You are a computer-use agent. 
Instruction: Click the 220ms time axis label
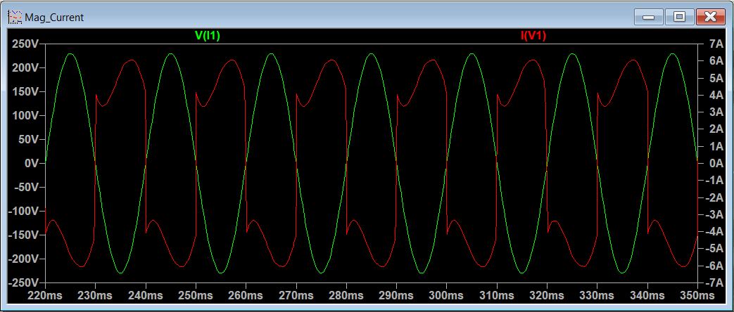click(x=46, y=296)
